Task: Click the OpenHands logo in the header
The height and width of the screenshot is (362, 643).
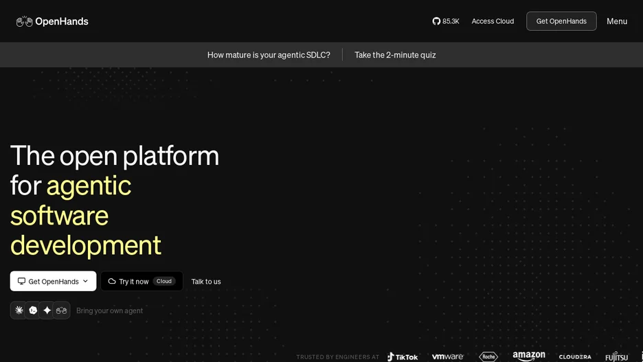Action: [x=52, y=21]
